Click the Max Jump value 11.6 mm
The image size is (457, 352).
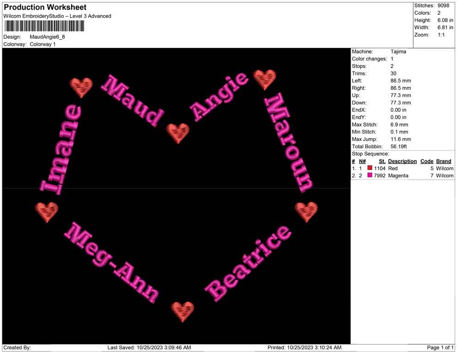click(x=401, y=139)
